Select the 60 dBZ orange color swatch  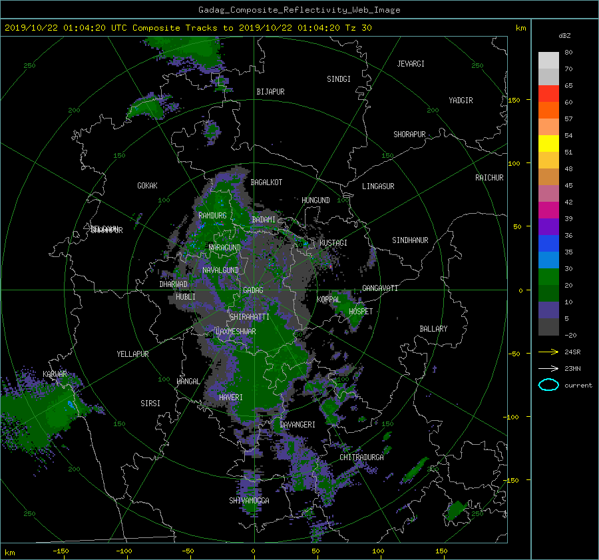548,111
